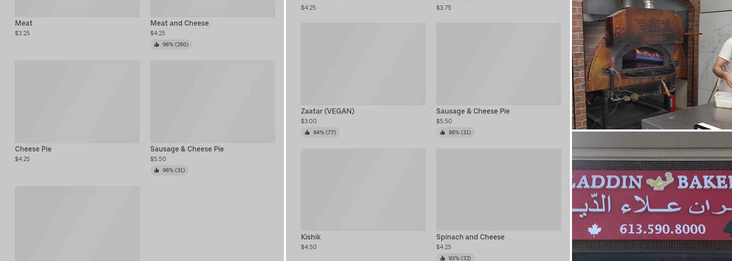View the brick oven photo
732x261 pixels.
click(x=651, y=64)
